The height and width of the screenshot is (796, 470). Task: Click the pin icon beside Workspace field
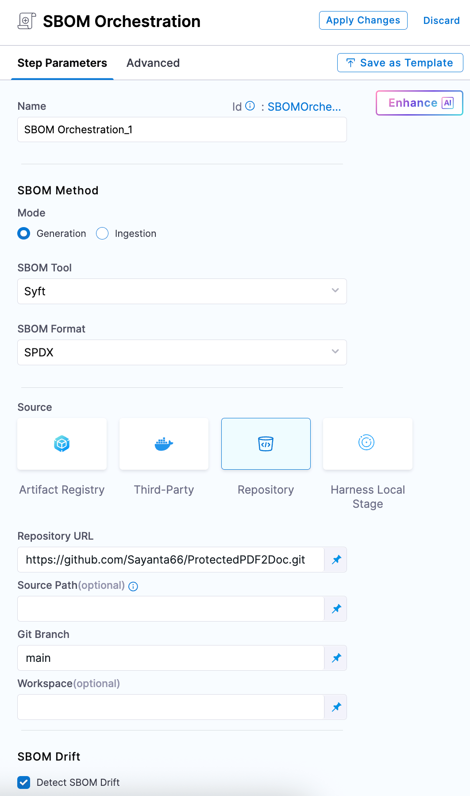[x=336, y=707]
